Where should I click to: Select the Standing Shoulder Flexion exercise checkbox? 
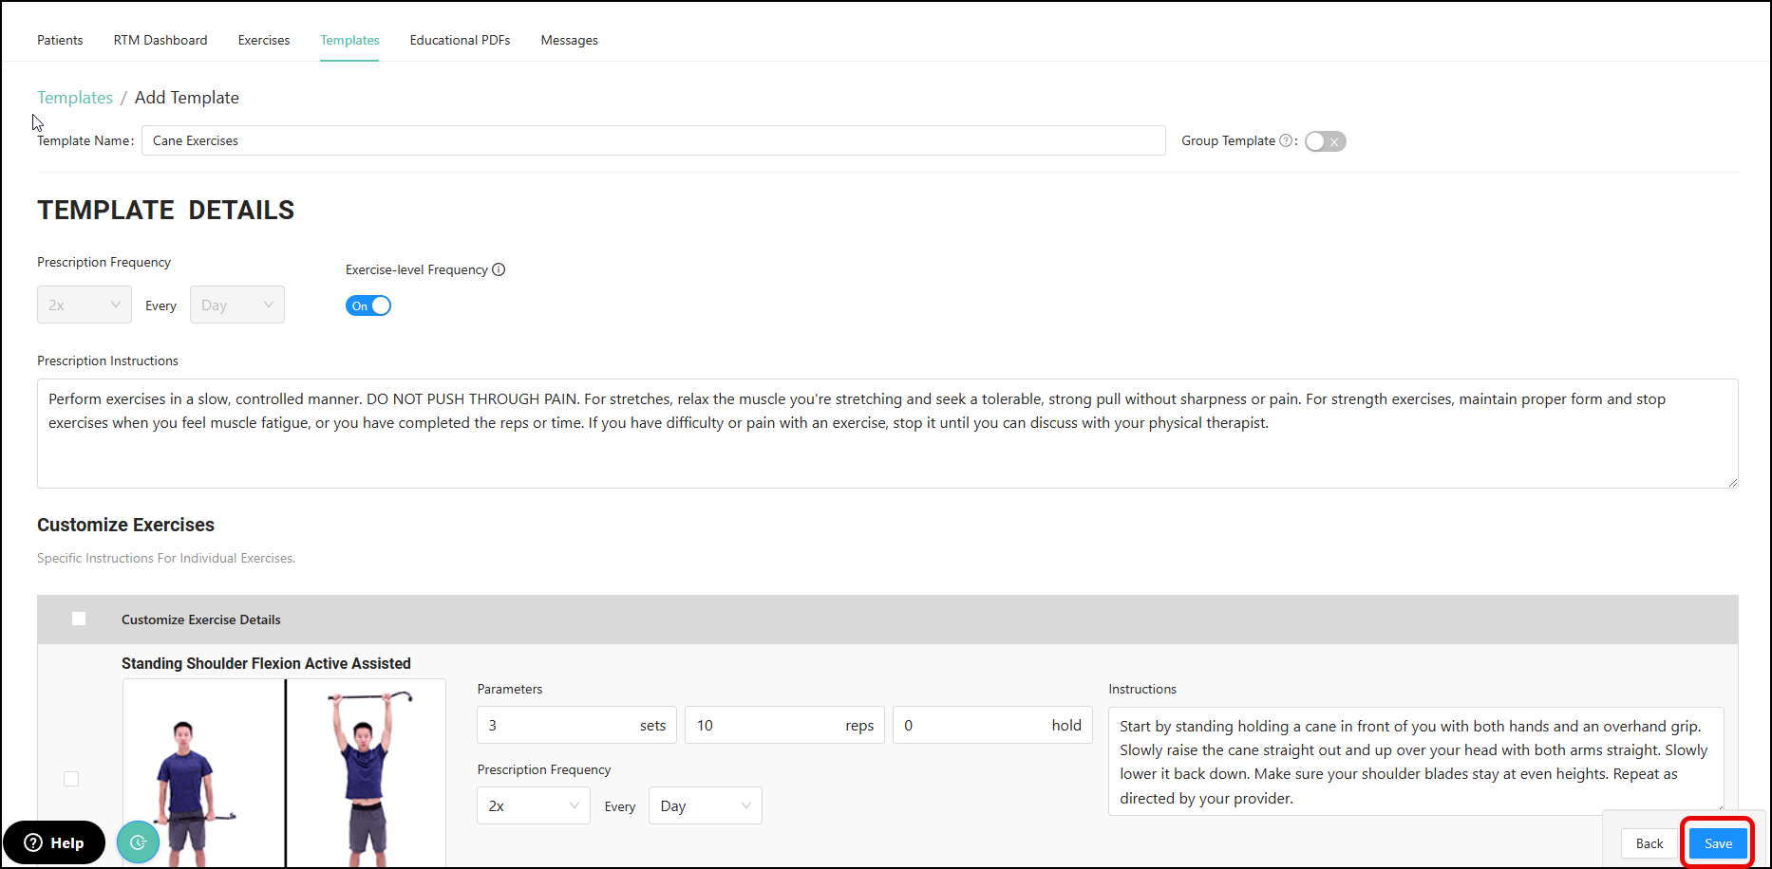point(71,779)
